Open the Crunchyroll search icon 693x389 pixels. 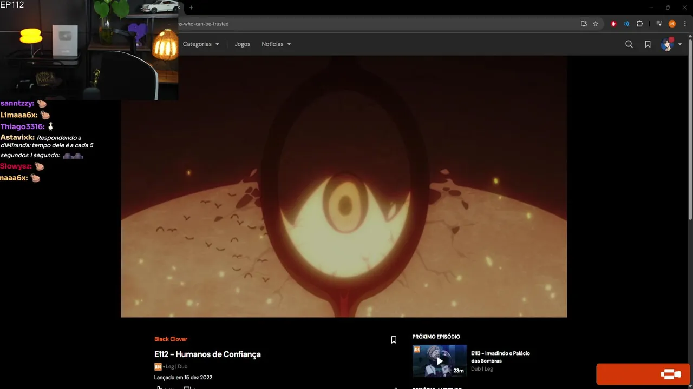629,44
